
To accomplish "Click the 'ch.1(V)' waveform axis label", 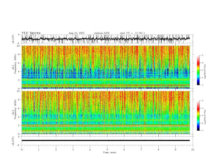I will point(13,39).
